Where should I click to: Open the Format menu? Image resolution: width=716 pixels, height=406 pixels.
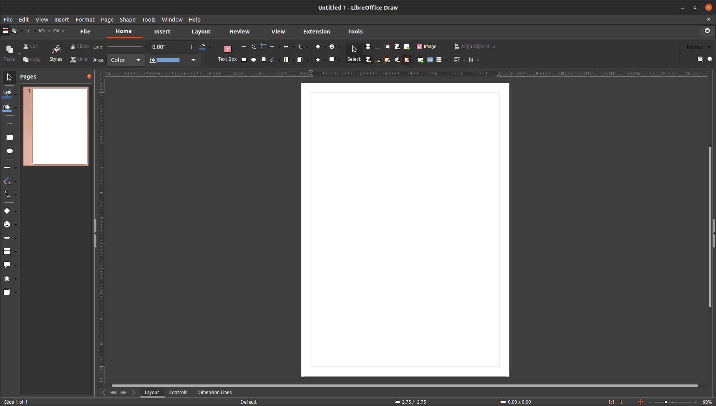tap(85, 19)
